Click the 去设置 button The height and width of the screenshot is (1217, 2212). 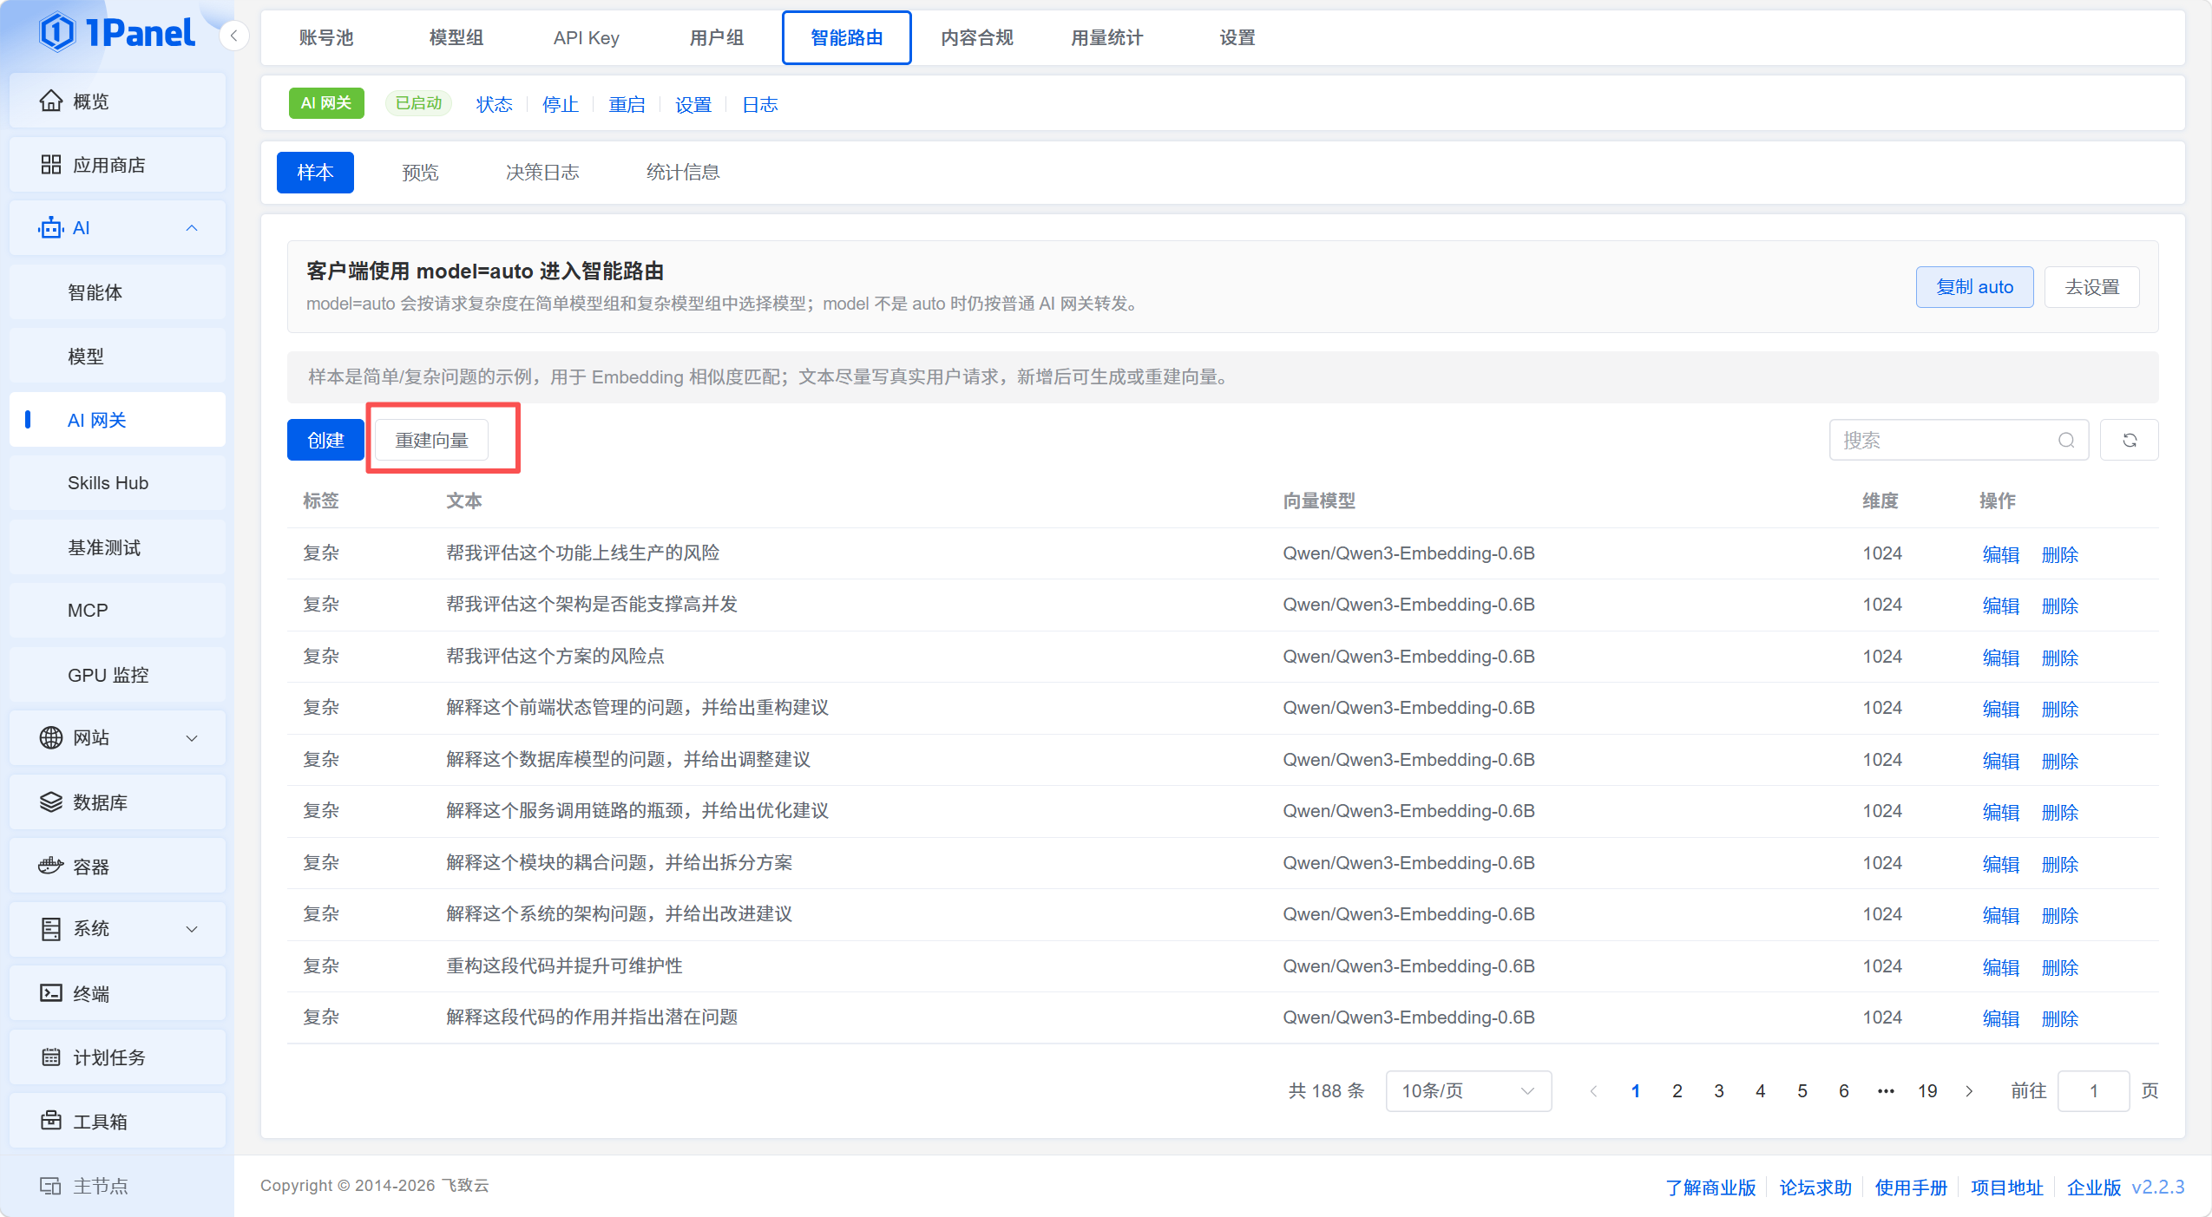2092,287
